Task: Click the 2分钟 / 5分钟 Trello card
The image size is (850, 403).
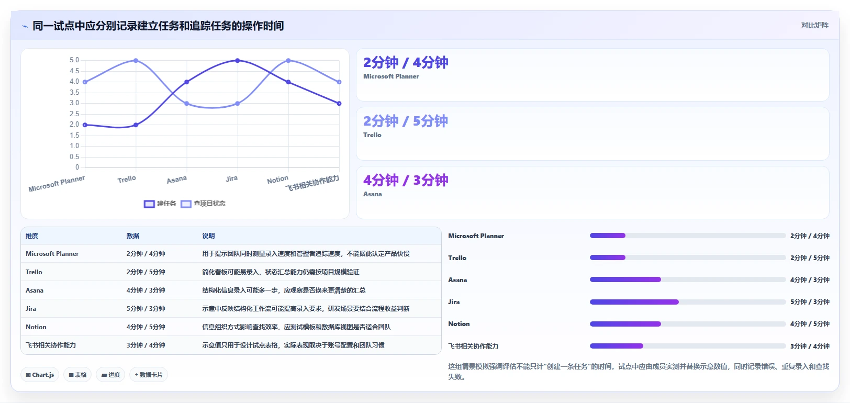Action: pos(592,134)
